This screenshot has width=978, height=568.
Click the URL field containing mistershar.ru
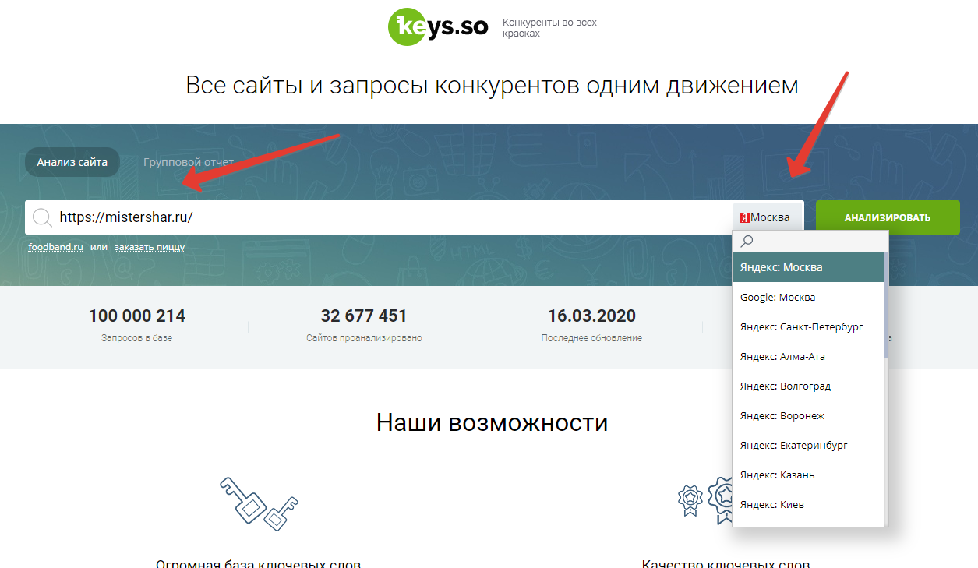tap(379, 217)
